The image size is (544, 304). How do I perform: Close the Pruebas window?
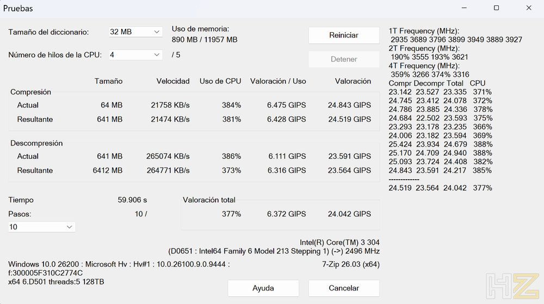coord(529,8)
